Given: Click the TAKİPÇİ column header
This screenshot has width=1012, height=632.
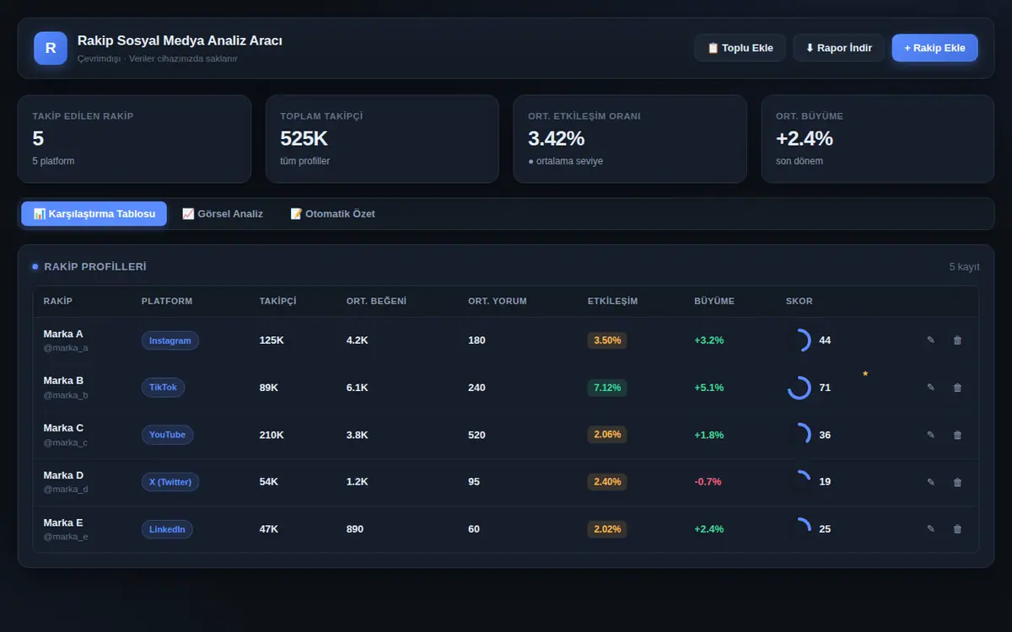Looking at the screenshot, I should 278,302.
